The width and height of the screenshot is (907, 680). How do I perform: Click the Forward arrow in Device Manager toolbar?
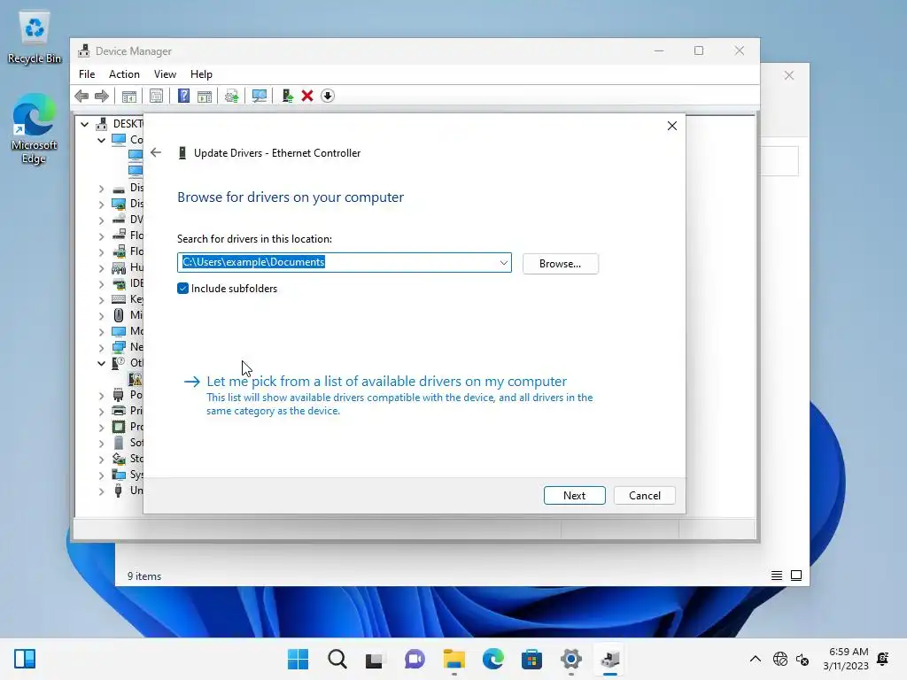point(102,96)
